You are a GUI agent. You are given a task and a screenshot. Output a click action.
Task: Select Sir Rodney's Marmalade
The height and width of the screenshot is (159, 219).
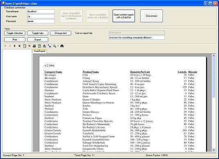96,124
